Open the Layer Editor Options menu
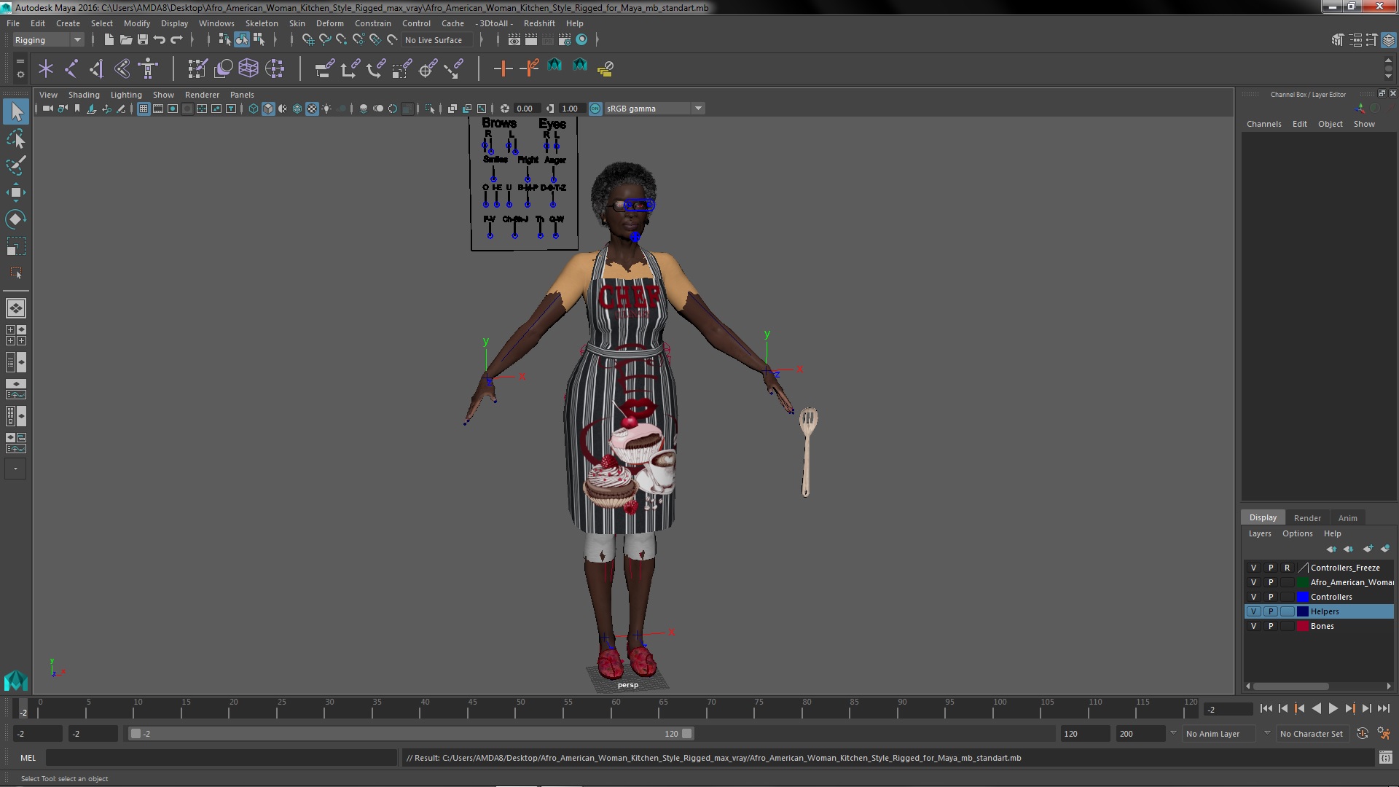 pyautogui.click(x=1297, y=533)
